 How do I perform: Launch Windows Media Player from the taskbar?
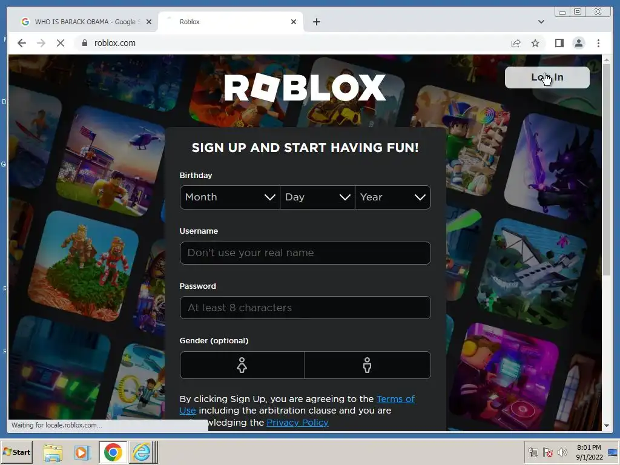82,452
